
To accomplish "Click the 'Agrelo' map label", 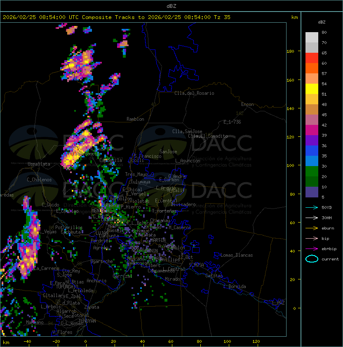I will click(101, 248).
